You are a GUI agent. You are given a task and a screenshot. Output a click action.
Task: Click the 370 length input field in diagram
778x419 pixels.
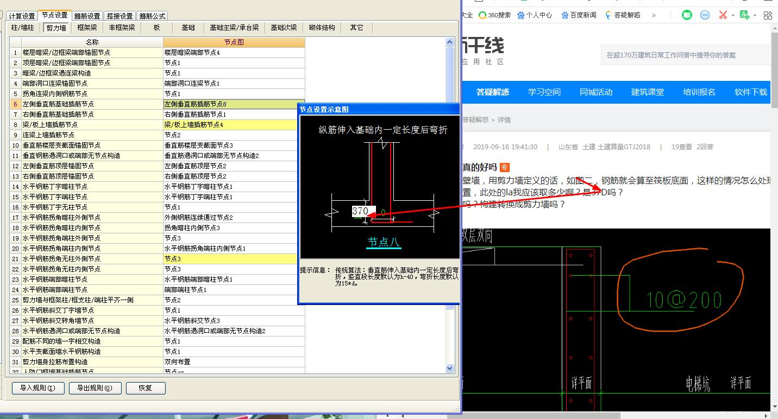tap(363, 211)
